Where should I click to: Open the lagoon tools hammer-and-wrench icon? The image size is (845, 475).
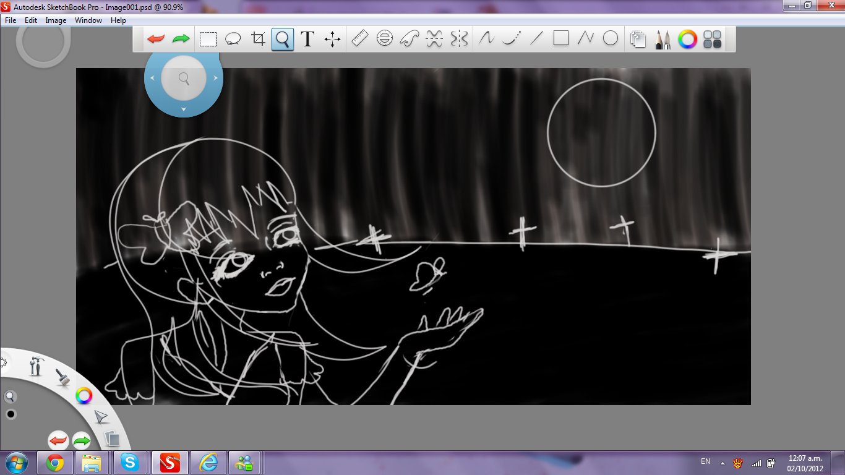[x=36, y=366]
